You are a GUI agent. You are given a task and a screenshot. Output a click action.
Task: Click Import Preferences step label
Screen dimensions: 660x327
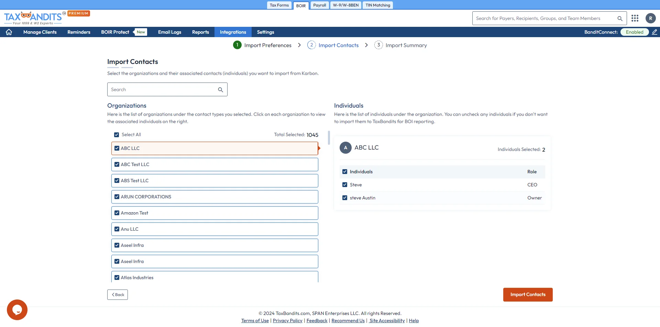point(268,45)
